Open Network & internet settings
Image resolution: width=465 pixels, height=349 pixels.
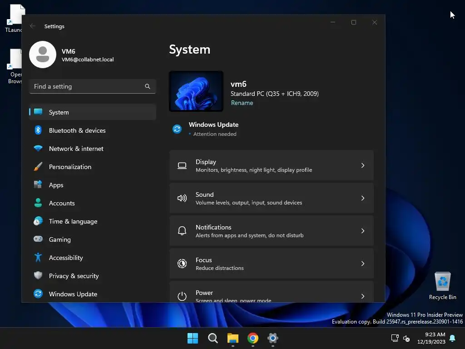93,149
